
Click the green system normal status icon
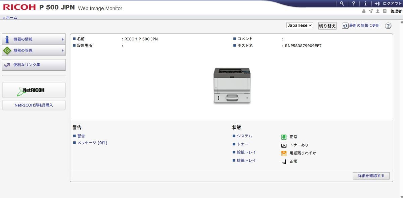[x=283, y=137]
